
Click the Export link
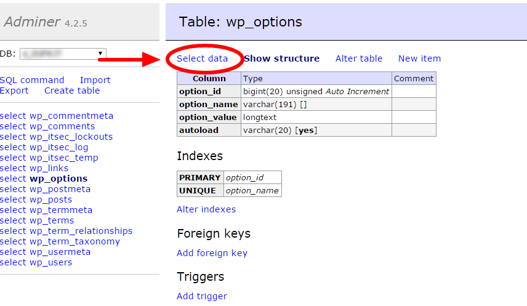pos(14,91)
